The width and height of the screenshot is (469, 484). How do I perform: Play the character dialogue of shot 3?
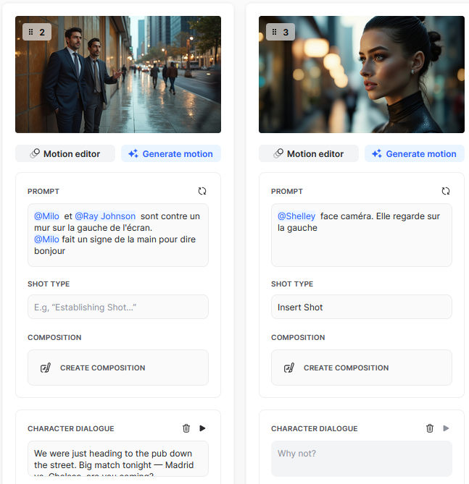446,428
